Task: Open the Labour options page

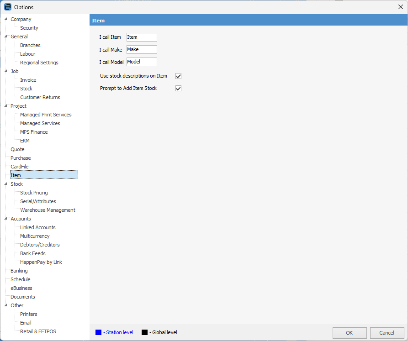Action: click(x=27, y=54)
